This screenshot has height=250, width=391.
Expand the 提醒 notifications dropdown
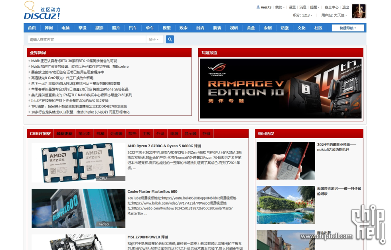point(315,8)
